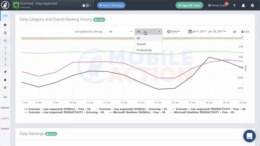Choose All from category dropdown list

click(148, 38)
